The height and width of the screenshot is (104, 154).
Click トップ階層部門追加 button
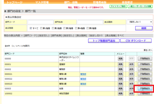(104, 41)
